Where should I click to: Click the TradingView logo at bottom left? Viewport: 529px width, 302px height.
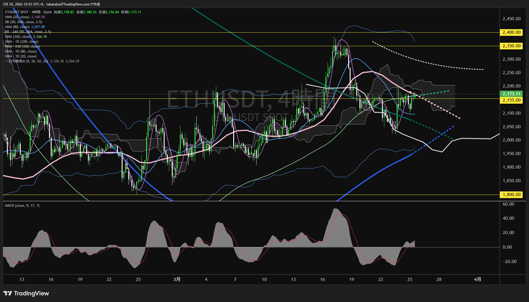pos(26,293)
